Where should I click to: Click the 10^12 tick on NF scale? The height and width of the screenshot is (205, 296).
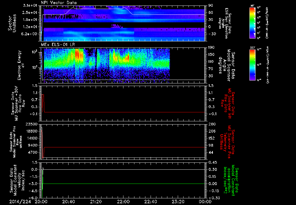coord(259,8)
